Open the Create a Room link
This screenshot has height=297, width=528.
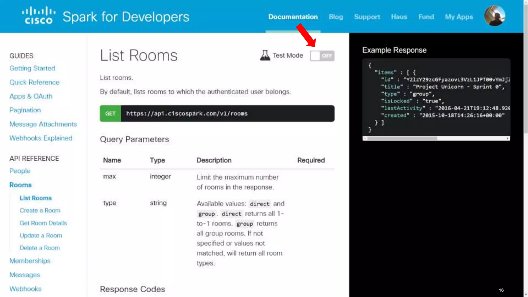point(40,211)
